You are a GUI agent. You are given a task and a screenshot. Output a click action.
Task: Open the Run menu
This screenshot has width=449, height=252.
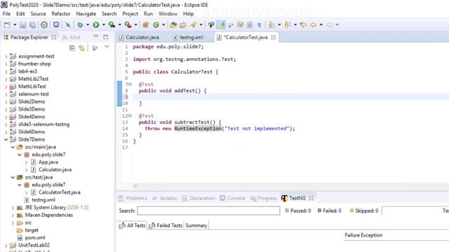coord(148,14)
